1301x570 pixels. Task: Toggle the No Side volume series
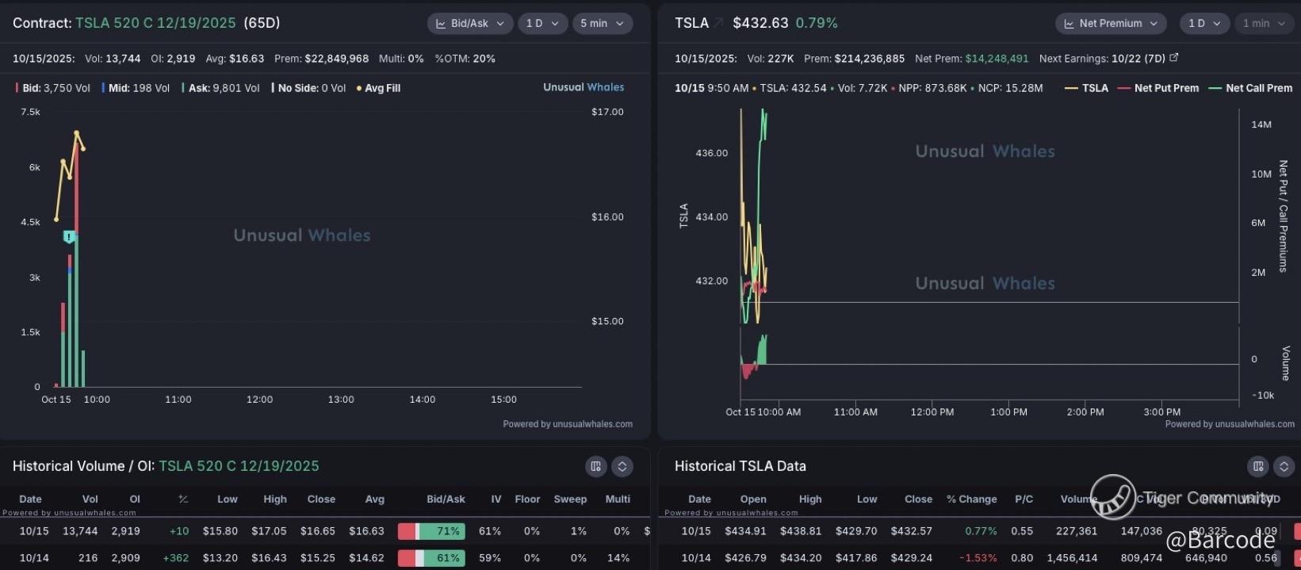(308, 88)
